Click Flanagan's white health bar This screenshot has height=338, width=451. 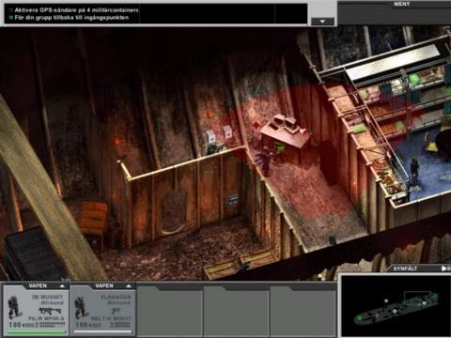(x=103, y=331)
